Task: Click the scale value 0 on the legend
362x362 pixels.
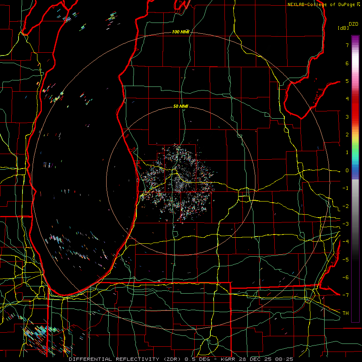Action: pos(347,171)
